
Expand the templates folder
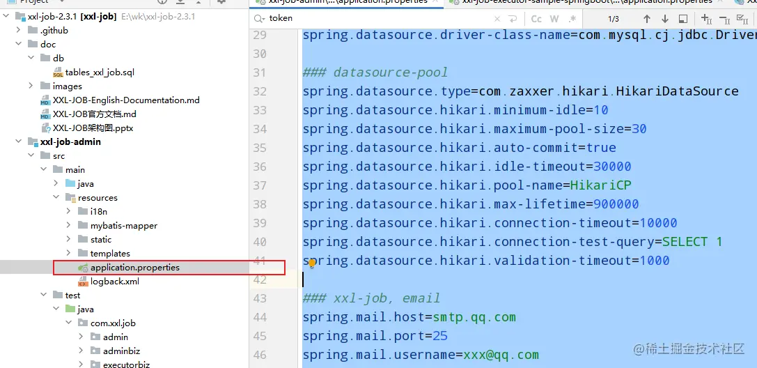(x=68, y=253)
